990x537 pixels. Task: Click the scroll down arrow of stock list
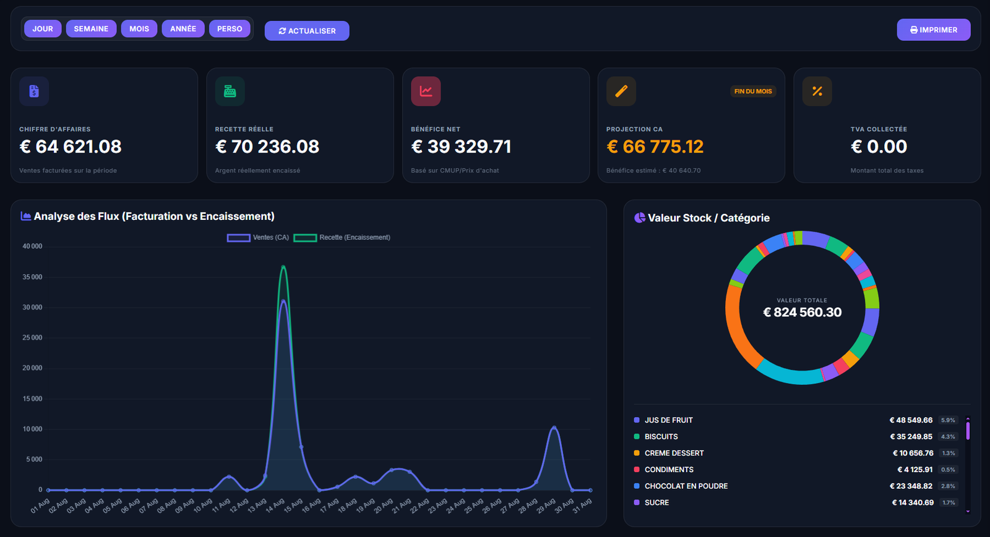(x=968, y=512)
